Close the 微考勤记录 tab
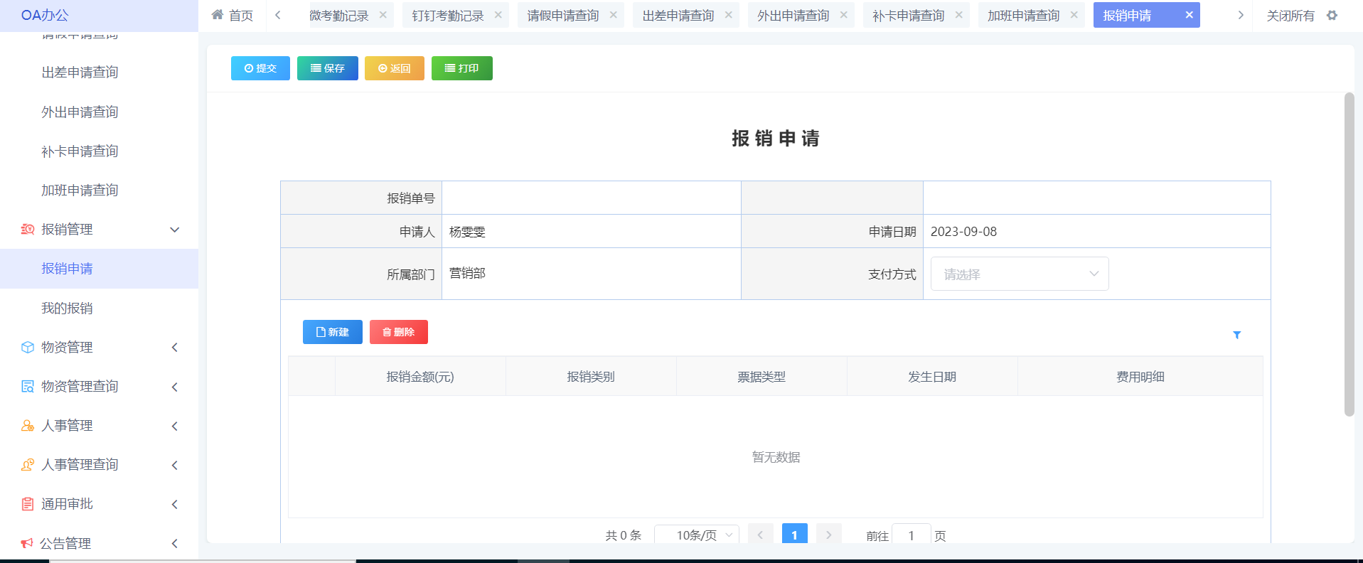 point(383,15)
